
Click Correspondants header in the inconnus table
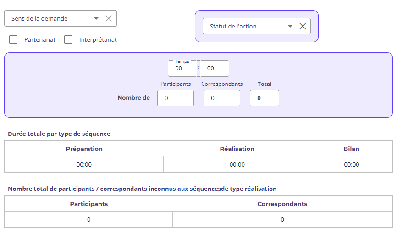282,204
